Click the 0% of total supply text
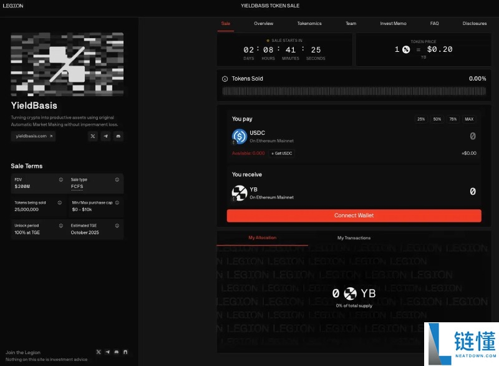 click(x=354, y=306)
